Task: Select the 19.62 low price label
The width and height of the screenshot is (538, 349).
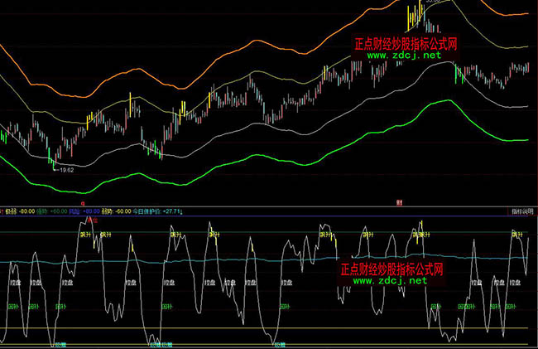Action: 65,169
